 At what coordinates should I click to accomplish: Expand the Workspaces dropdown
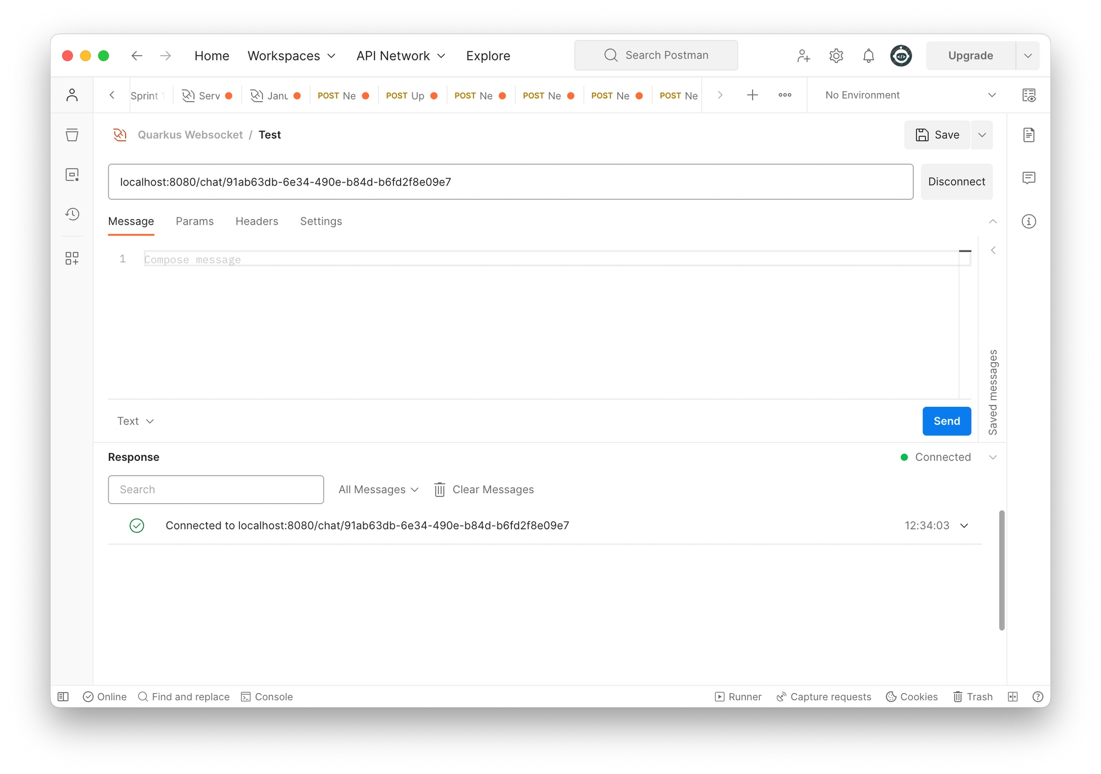coord(291,56)
